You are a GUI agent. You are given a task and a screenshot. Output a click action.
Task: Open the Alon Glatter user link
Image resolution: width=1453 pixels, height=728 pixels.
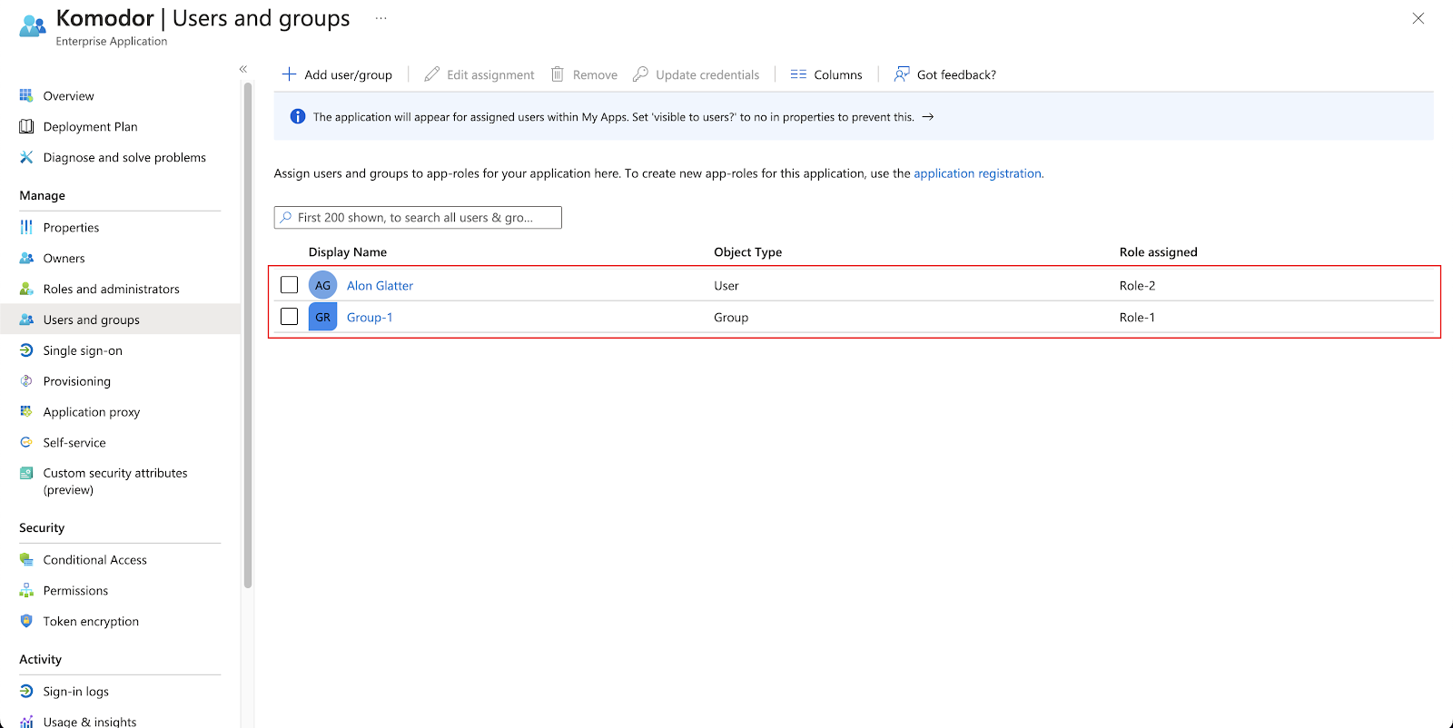coord(380,285)
